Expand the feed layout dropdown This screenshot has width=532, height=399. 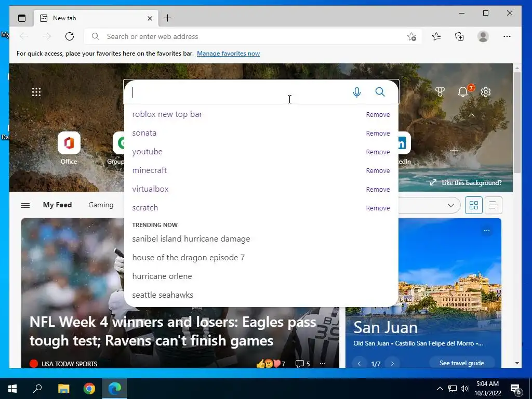click(x=450, y=205)
